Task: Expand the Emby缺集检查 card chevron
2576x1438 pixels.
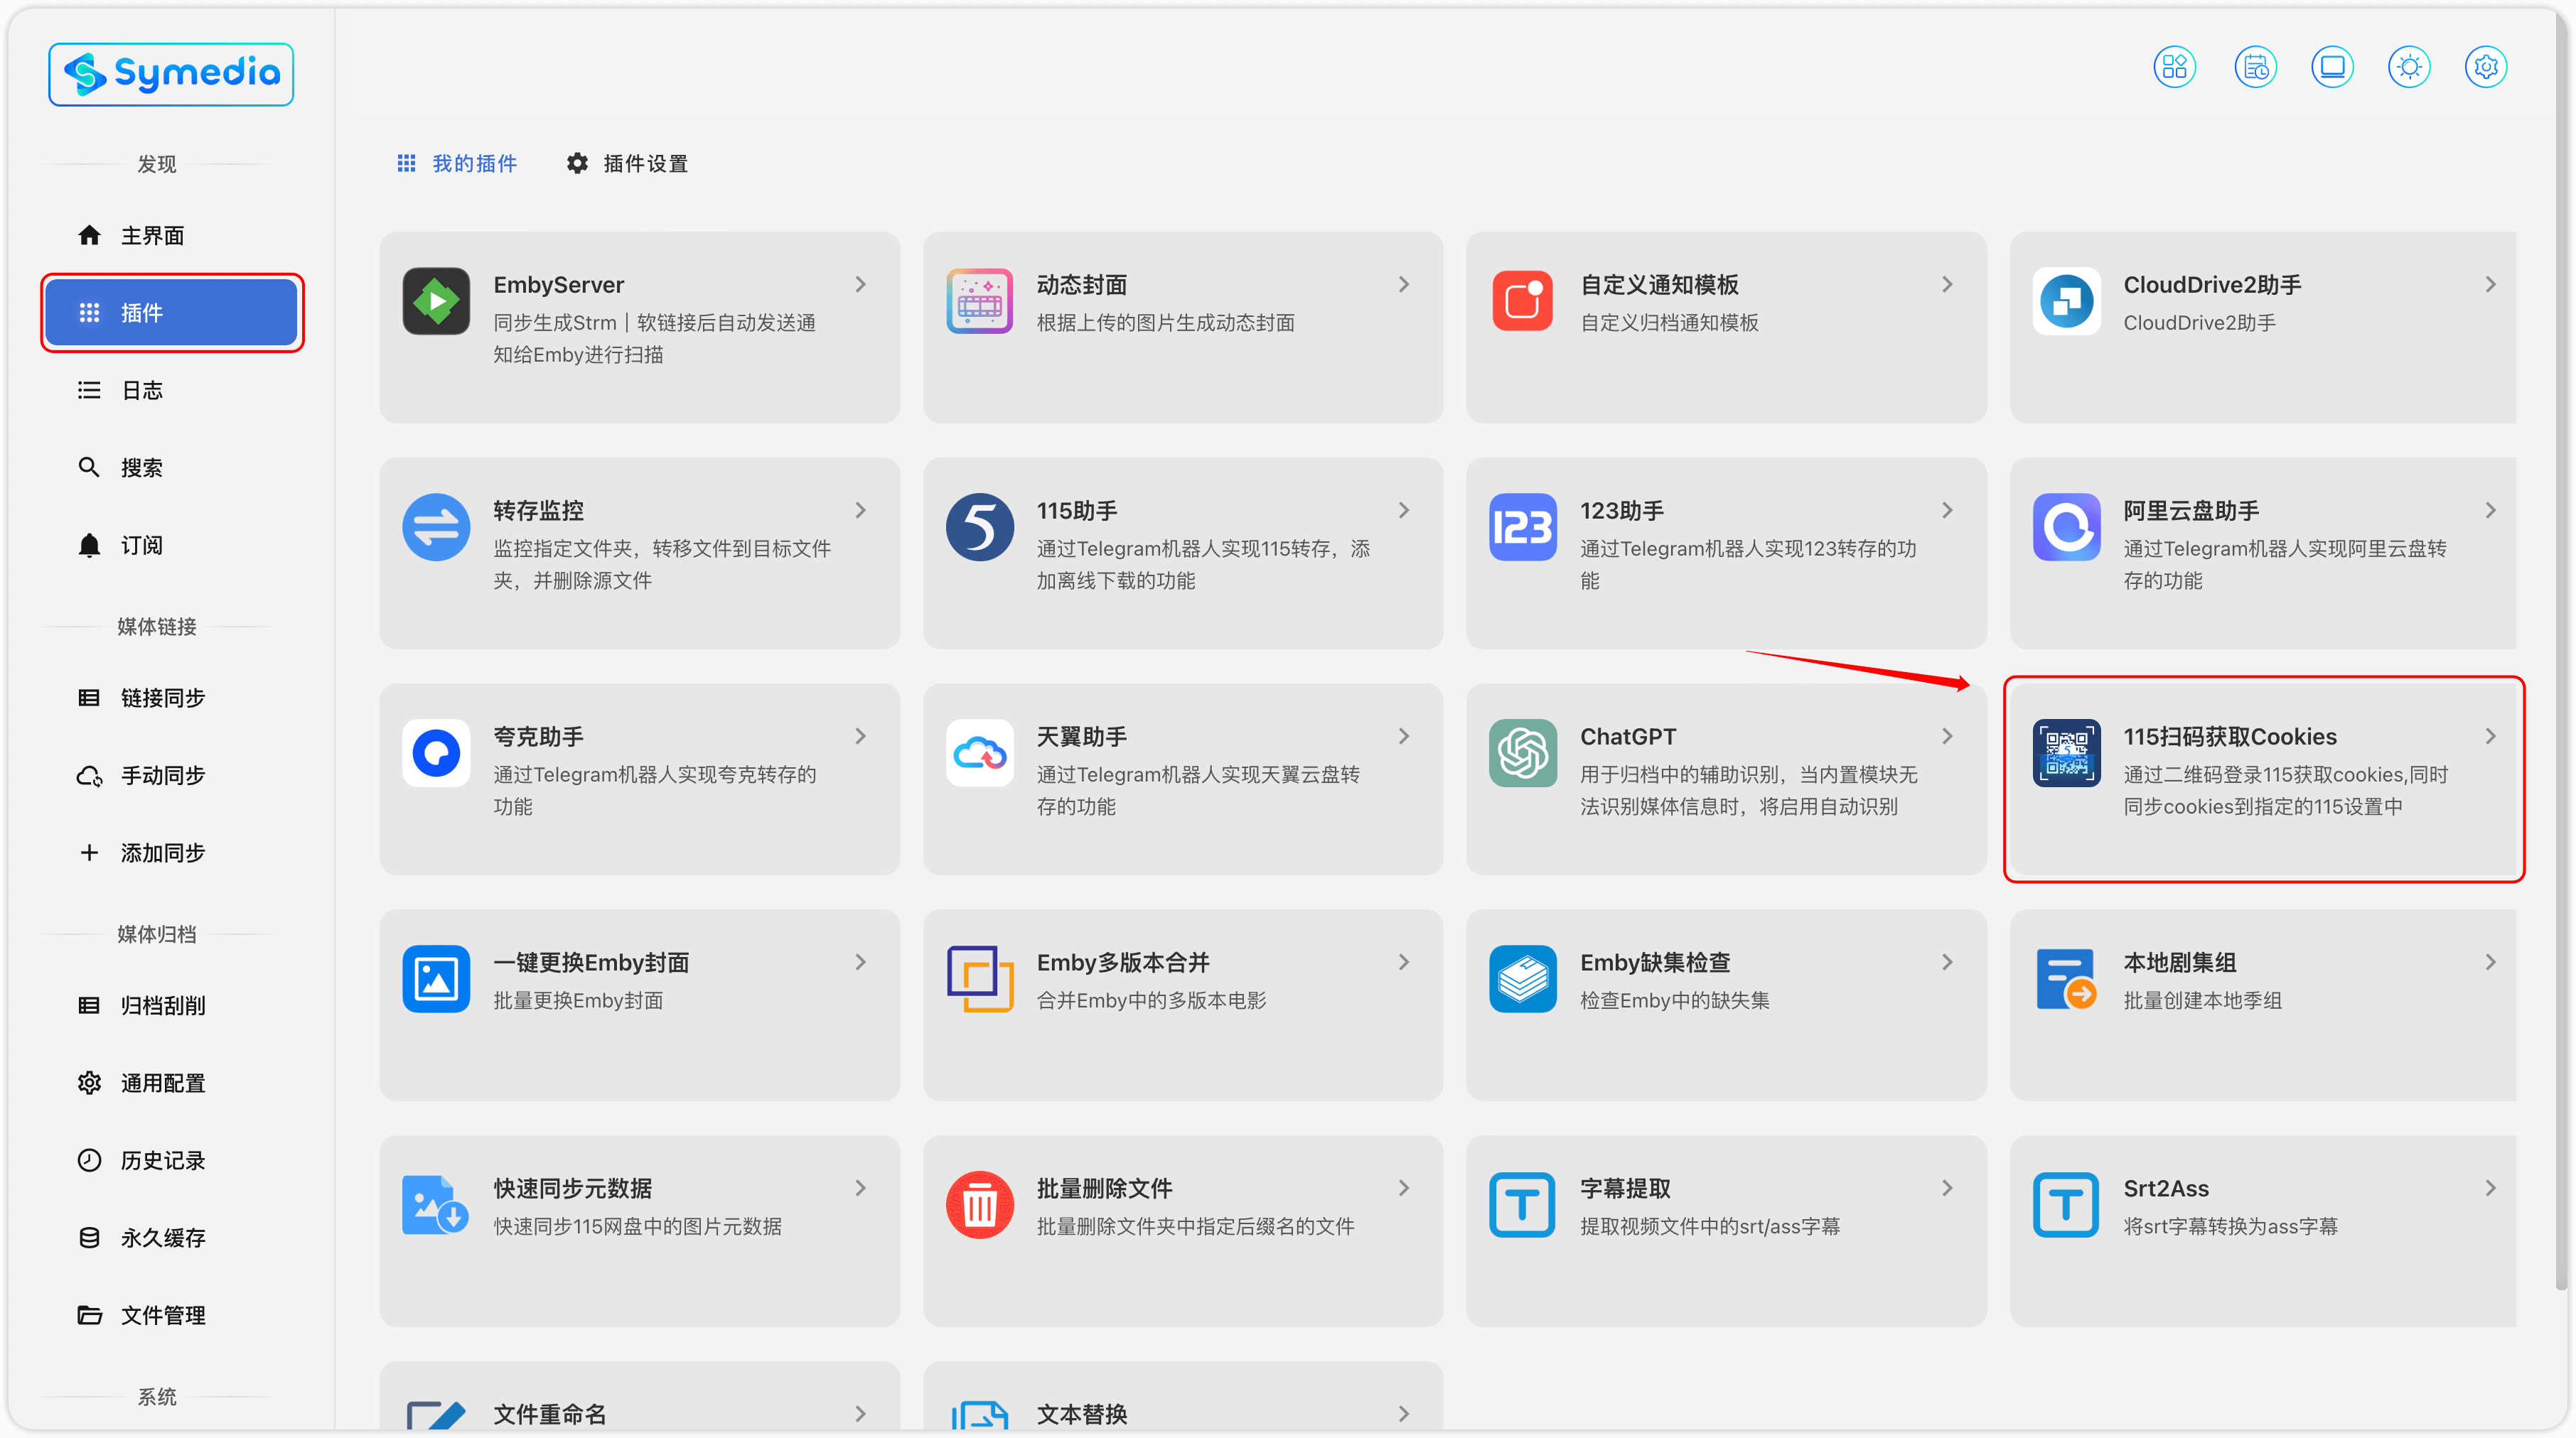Action: point(1947,962)
